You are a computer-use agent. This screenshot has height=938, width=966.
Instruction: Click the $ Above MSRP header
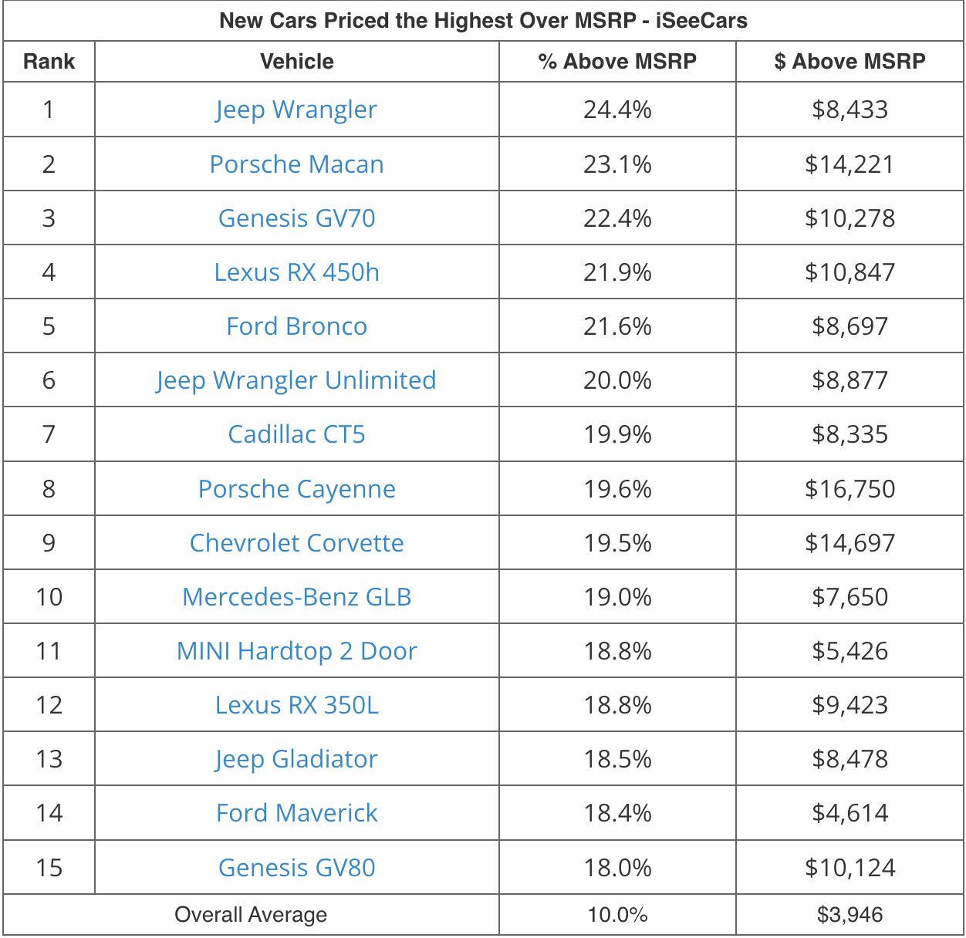(849, 62)
